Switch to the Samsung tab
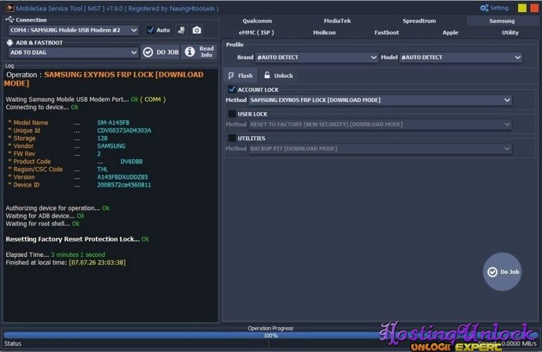This screenshot has height=352, width=542. pyautogui.click(x=502, y=20)
